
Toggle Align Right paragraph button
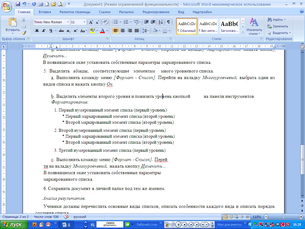[x=130, y=31]
